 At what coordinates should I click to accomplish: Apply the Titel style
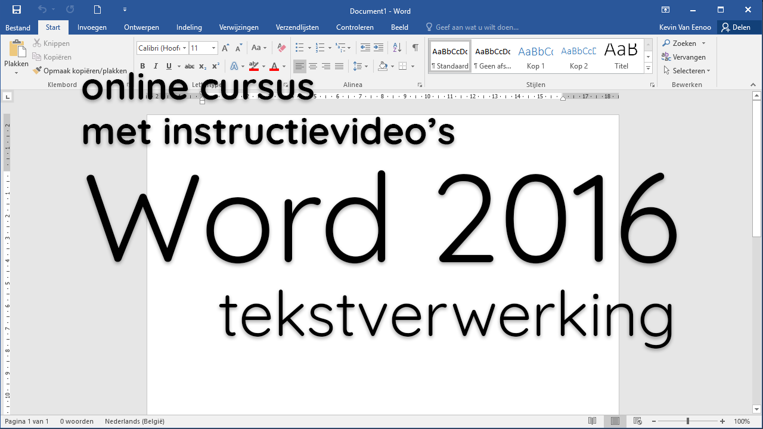pyautogui.click(x=621, y=57)
